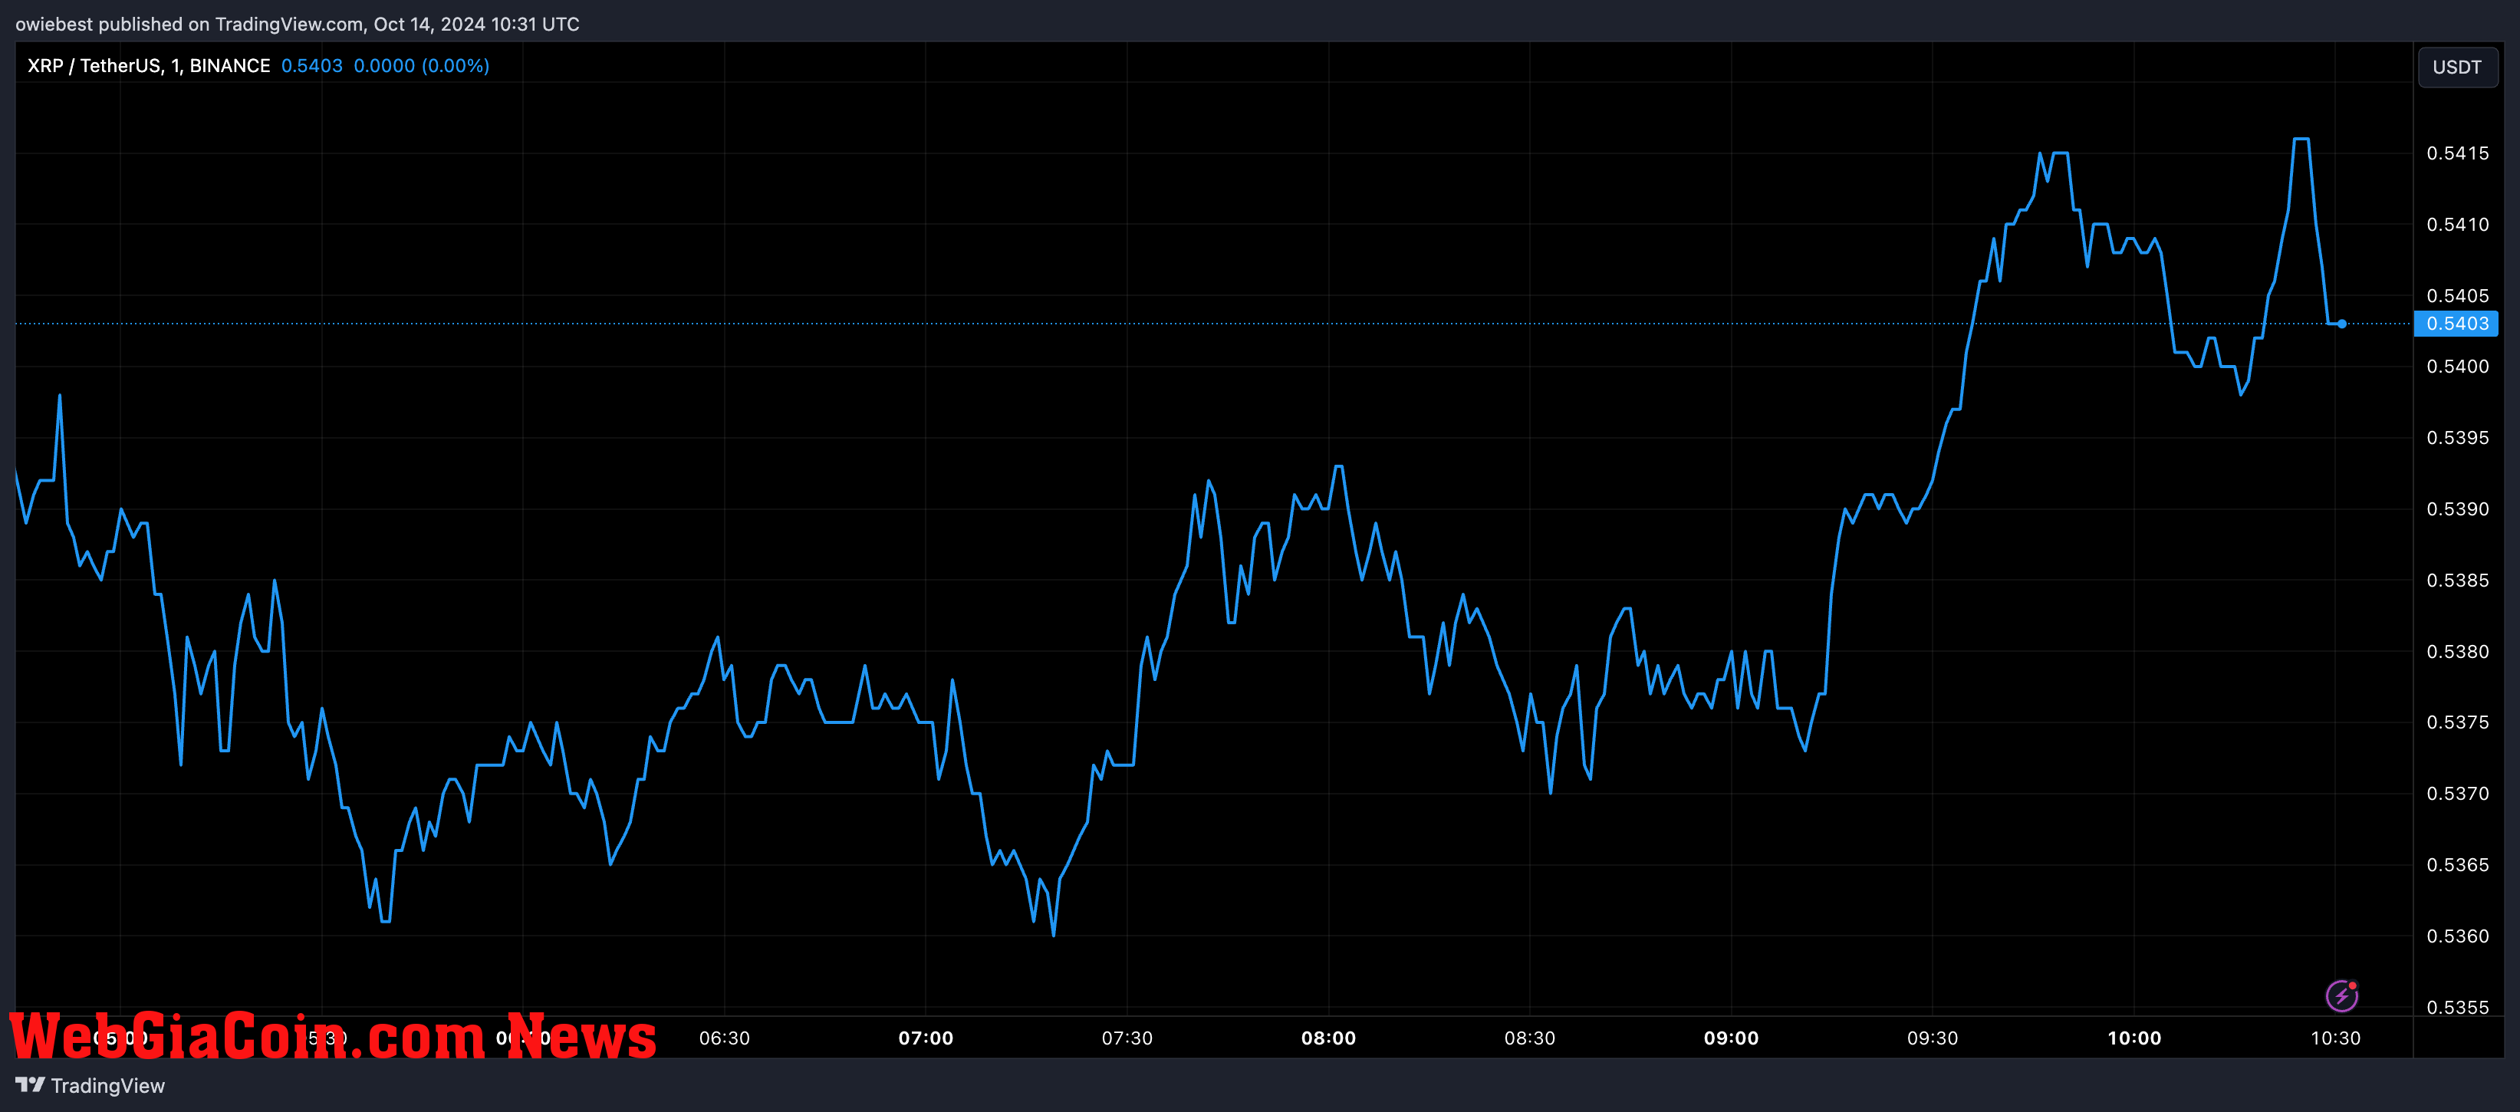Click the 0.5400 price axis label

[x=2457, y=367]
